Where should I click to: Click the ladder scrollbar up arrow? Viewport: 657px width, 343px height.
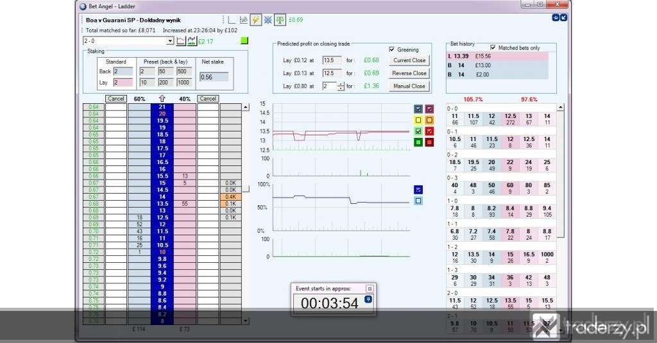click(246, 107)
